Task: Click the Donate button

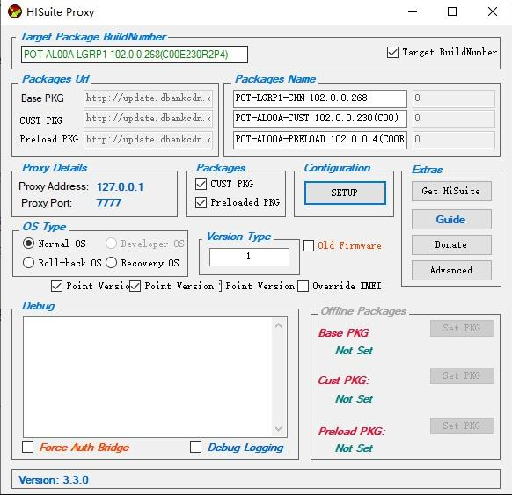Action: point(451,244)
